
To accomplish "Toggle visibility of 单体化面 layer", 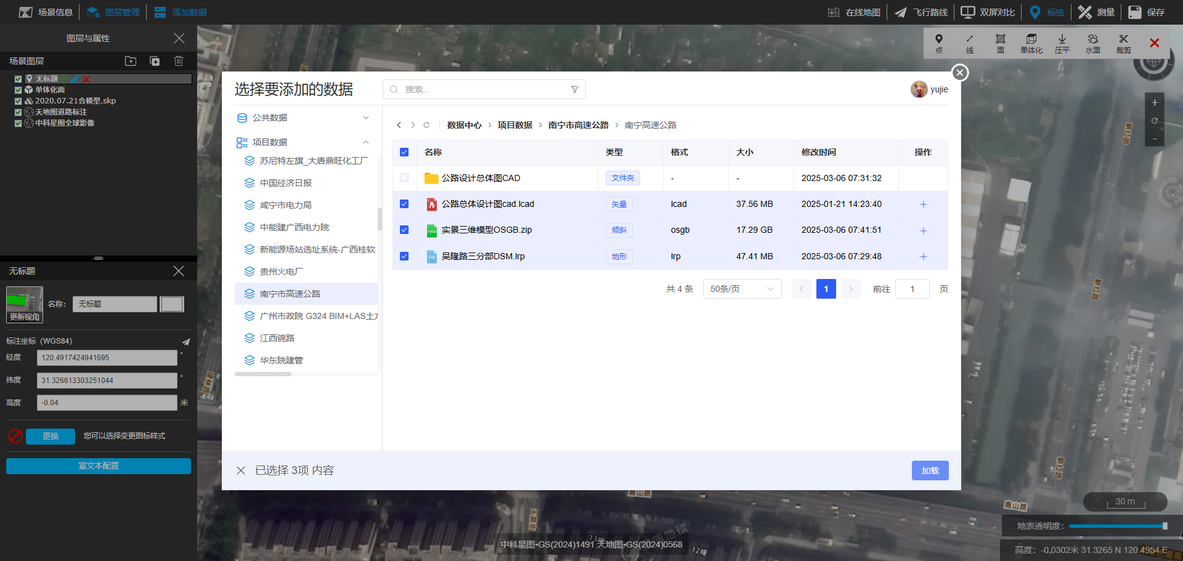I will tap(18, 90).
